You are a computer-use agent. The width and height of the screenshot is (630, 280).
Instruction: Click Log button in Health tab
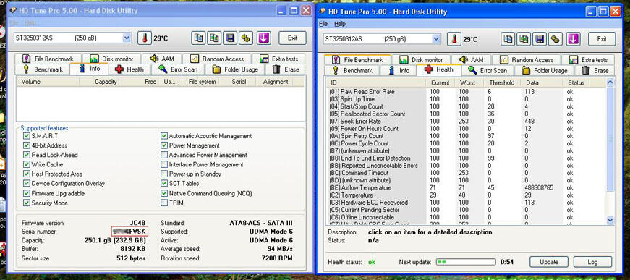[592, 262]
